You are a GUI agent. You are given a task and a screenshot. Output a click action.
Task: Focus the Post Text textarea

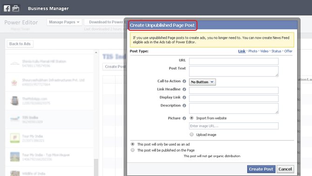234,71
